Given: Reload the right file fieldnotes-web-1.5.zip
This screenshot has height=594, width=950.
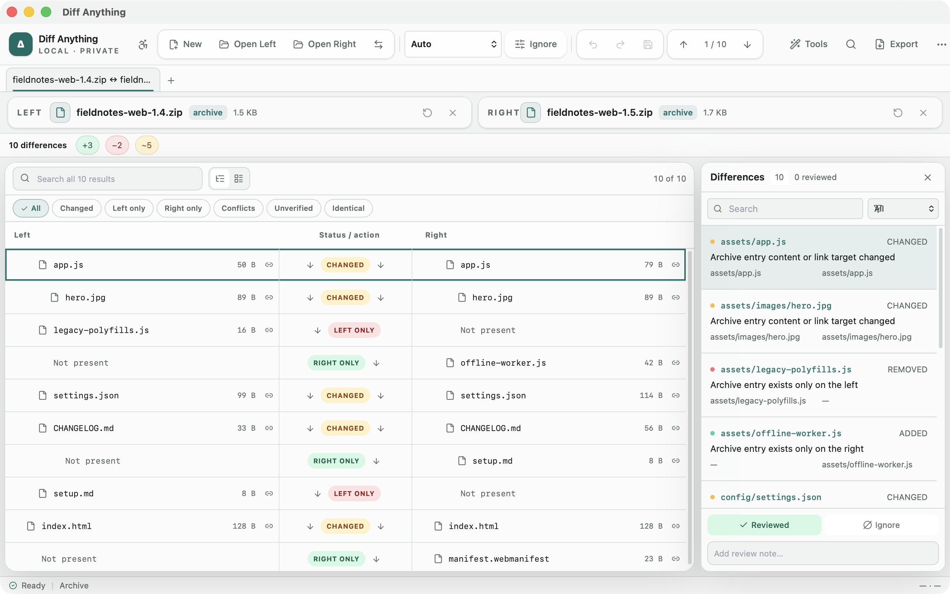Looking at the screenshot, I should 898,113.
